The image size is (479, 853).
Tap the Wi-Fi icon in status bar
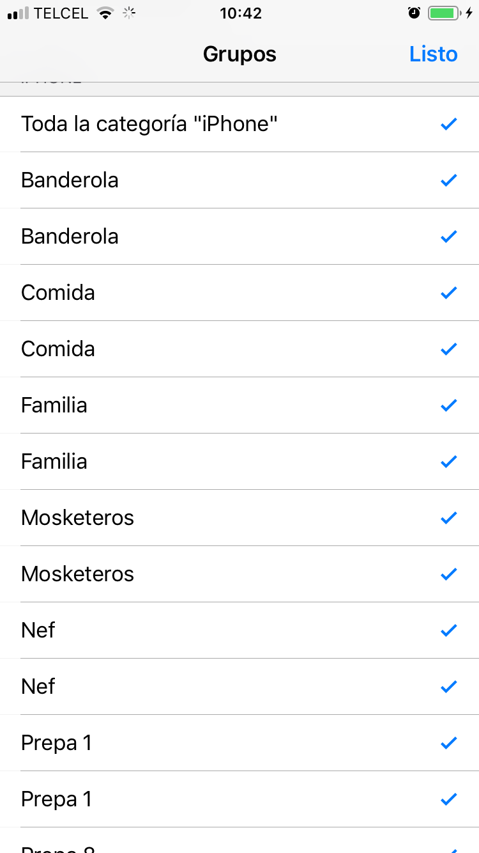[x=104, y=13]
